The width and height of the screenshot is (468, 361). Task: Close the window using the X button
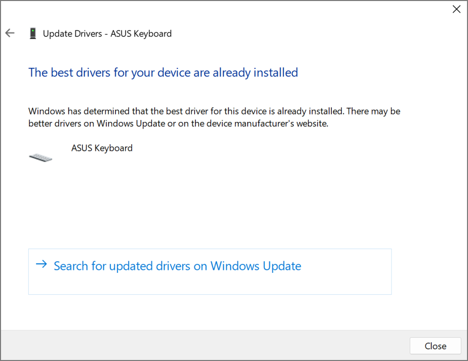pos(456,9)
